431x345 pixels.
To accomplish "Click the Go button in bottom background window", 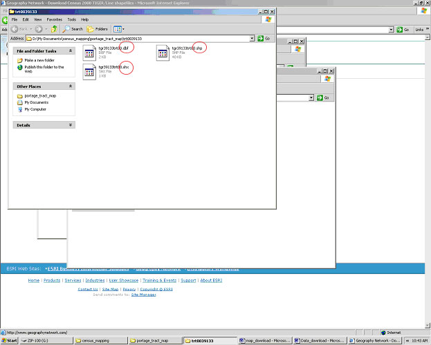I will point(323,97).
